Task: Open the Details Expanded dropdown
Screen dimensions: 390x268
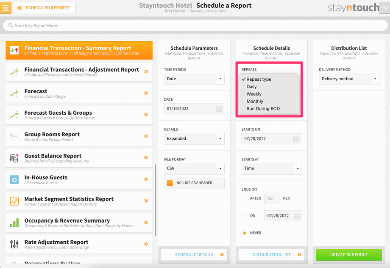Action: click(194, 138)
